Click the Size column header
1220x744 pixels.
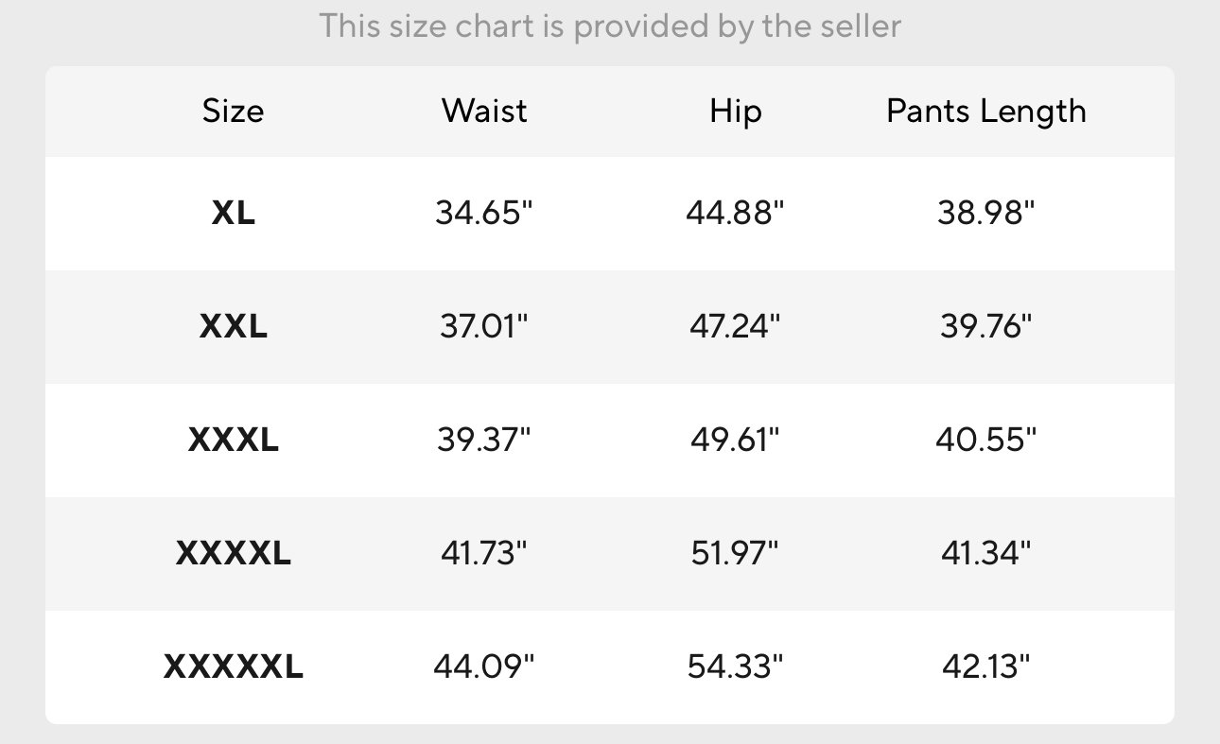click(233, 112)
